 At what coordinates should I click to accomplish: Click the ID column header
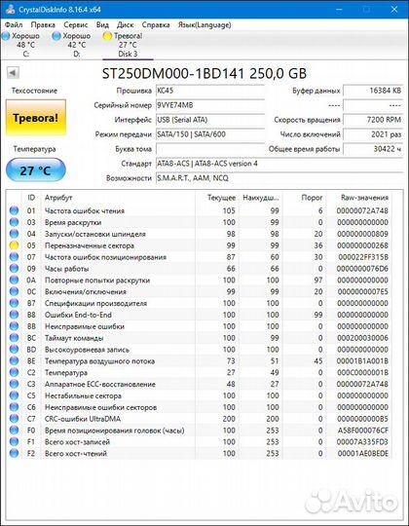31,198
